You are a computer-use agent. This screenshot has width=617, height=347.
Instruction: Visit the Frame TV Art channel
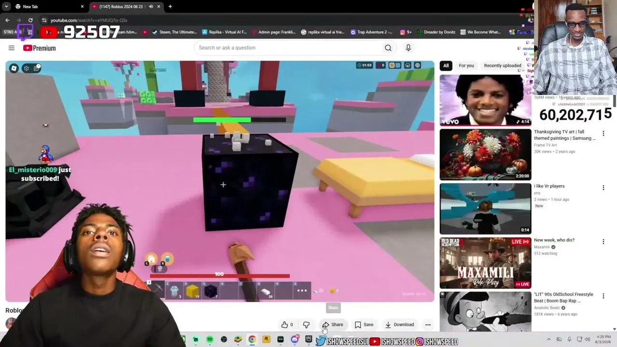click(x=545, y=145)
